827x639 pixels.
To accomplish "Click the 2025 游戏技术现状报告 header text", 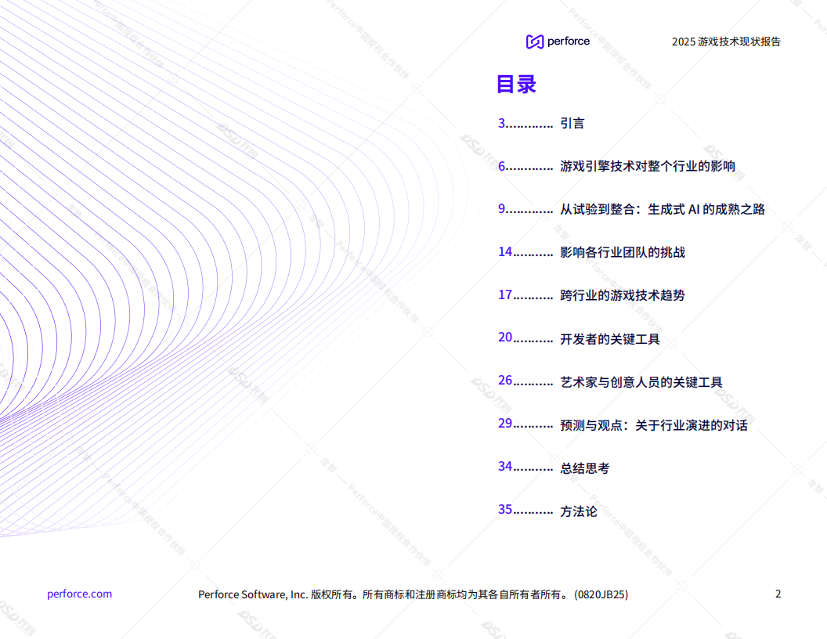I will [x=728, y=42].
